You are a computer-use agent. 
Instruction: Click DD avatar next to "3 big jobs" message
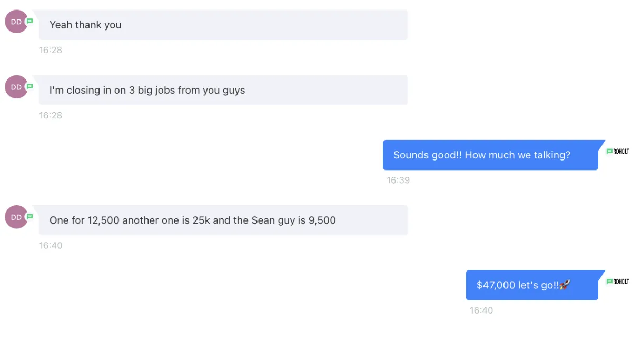tap(15, 87)
